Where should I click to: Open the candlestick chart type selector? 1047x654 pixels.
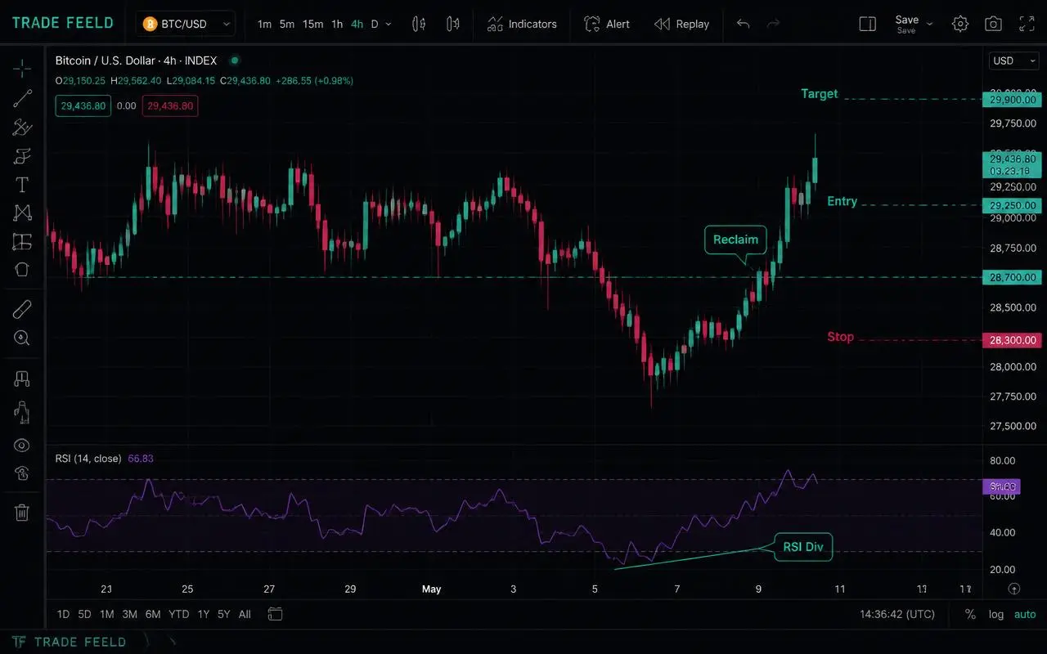[419, 24]
